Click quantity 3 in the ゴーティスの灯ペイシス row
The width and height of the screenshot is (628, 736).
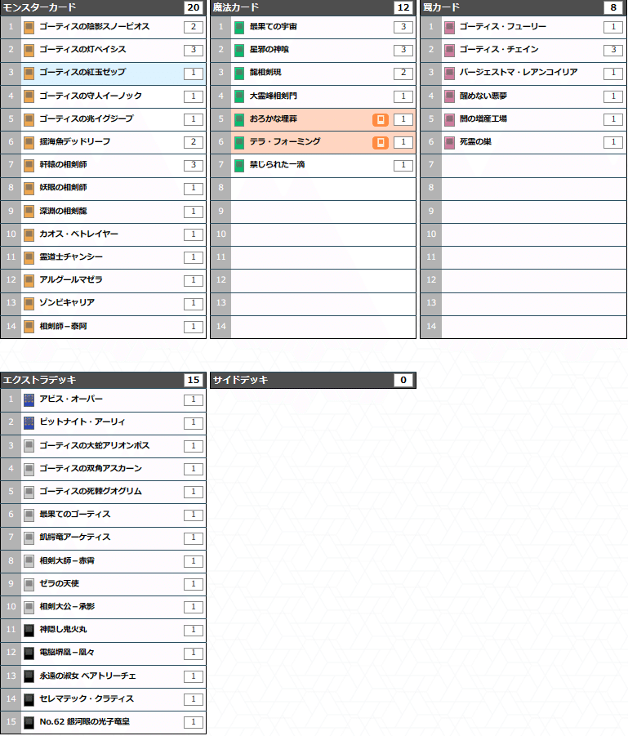[x=194, y=50]
